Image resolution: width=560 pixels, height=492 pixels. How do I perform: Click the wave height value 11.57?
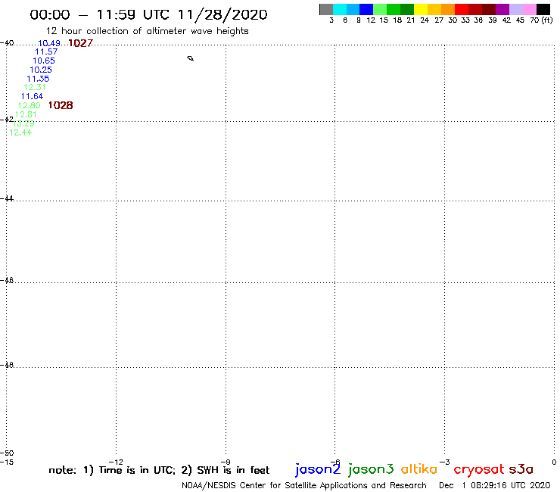(x=46, y=51)
